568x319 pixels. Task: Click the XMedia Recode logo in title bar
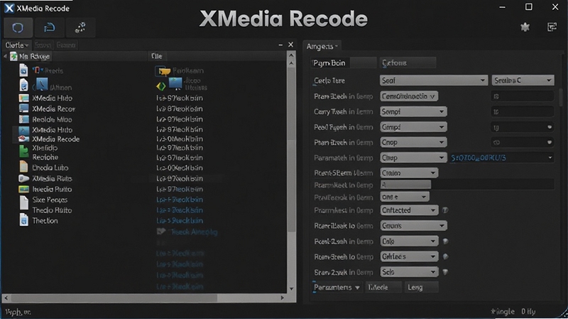[x=9, y=8]
